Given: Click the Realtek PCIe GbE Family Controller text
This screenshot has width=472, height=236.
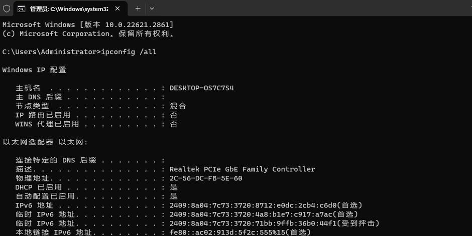Looking at the screenshot, I should [243, 169].
